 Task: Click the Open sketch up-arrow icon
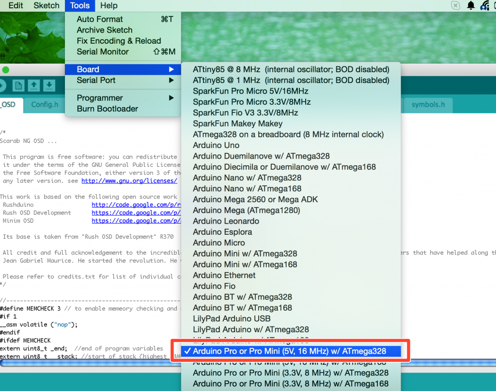[x=34, y=86]
